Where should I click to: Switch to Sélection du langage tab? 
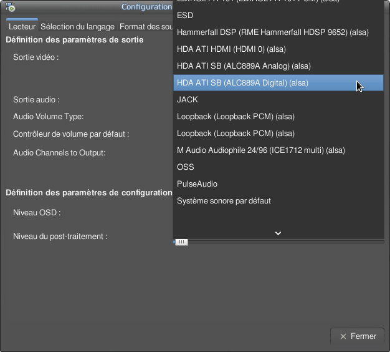78,27
